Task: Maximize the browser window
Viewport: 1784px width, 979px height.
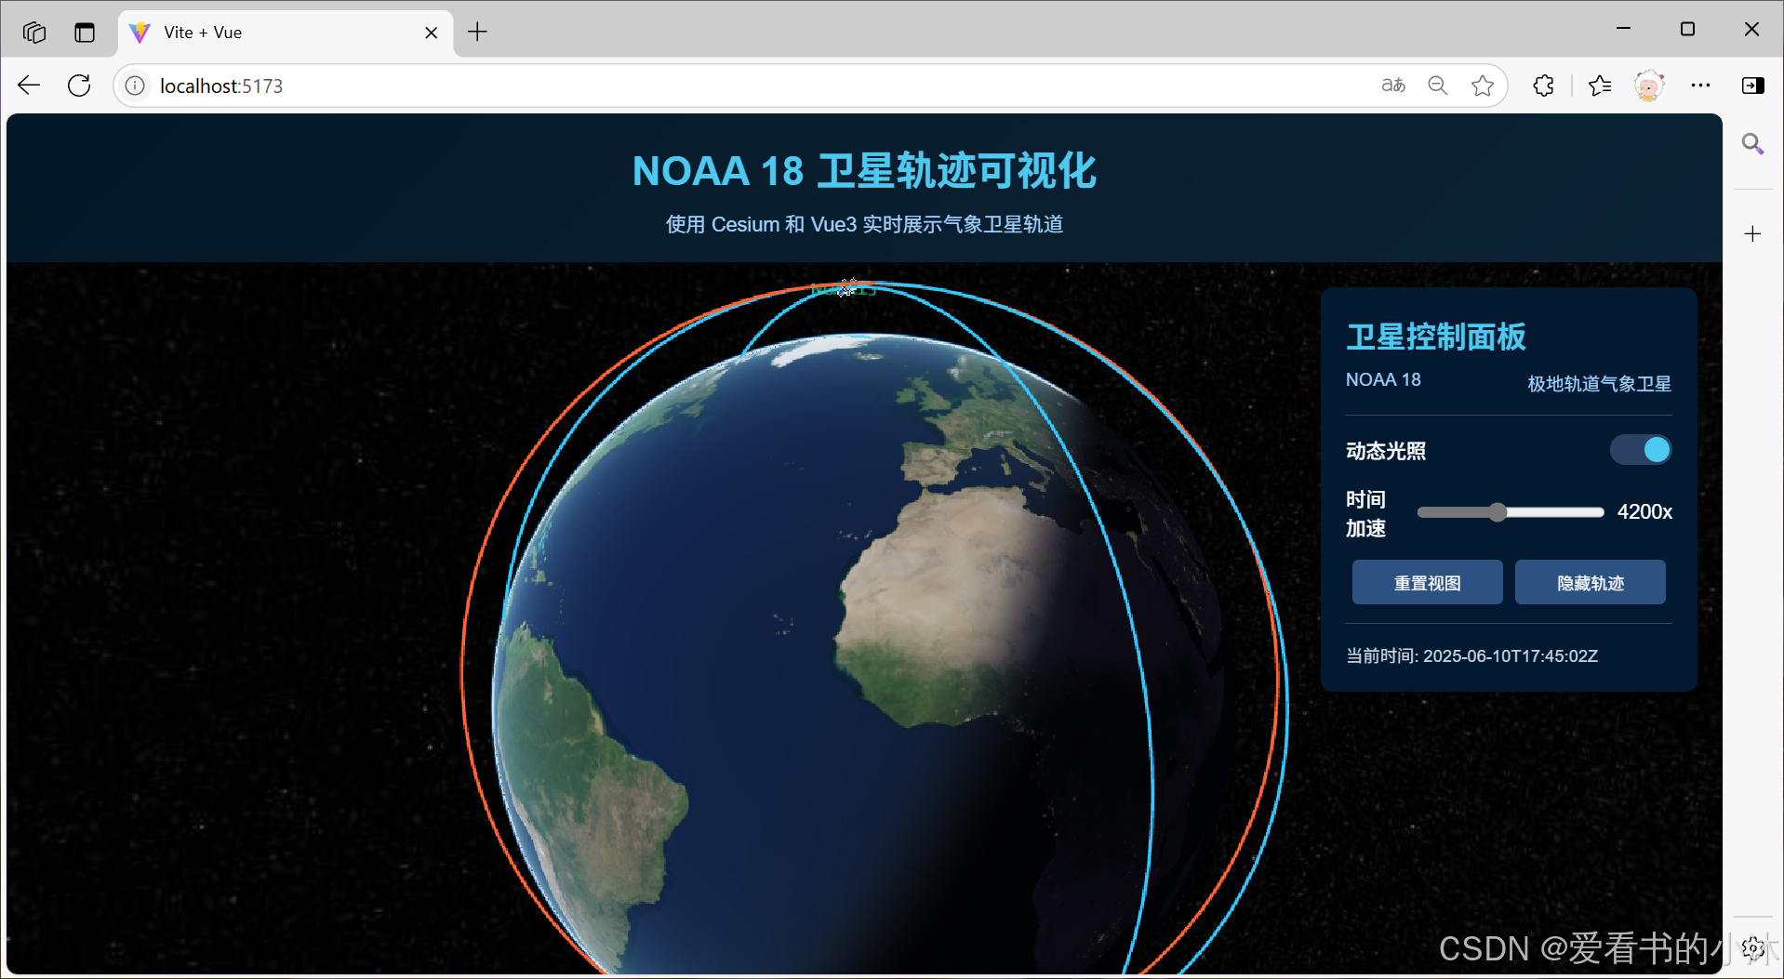Action: (1687, 29)
